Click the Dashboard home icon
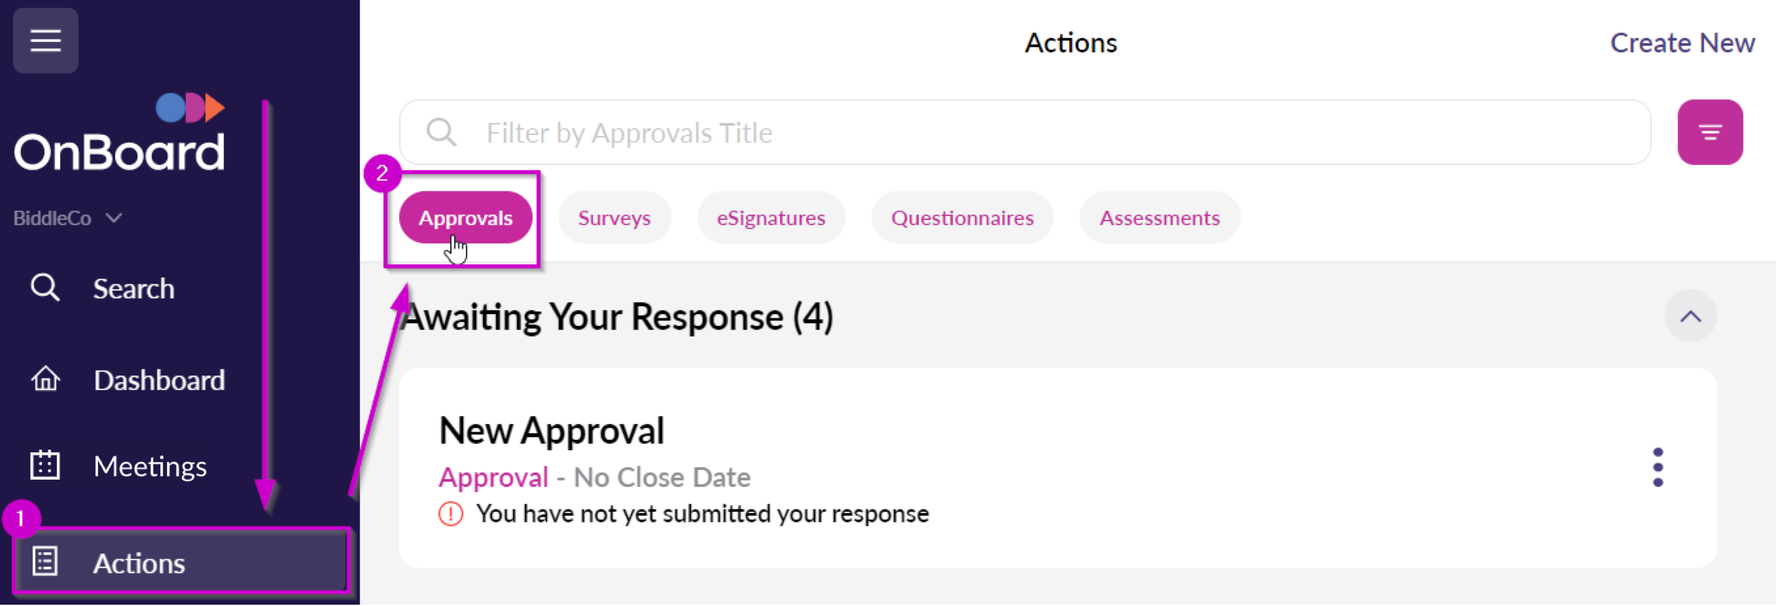Viewport: 1776px width, 606px height. 46,379
